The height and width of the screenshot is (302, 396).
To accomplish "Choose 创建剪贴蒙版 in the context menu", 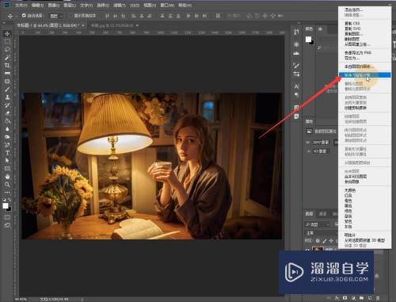I will (356, 108).
